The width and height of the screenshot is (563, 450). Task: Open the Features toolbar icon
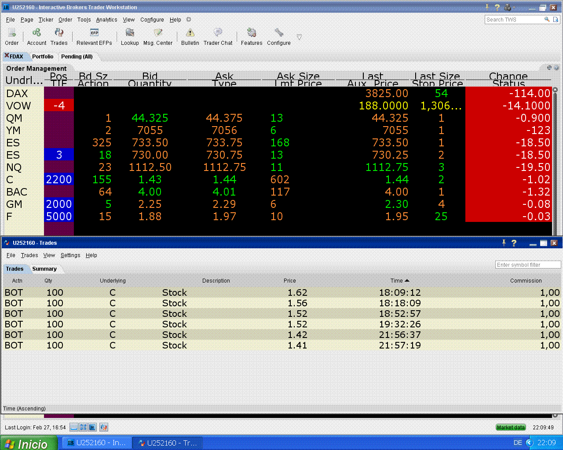(x=252, y=36)
